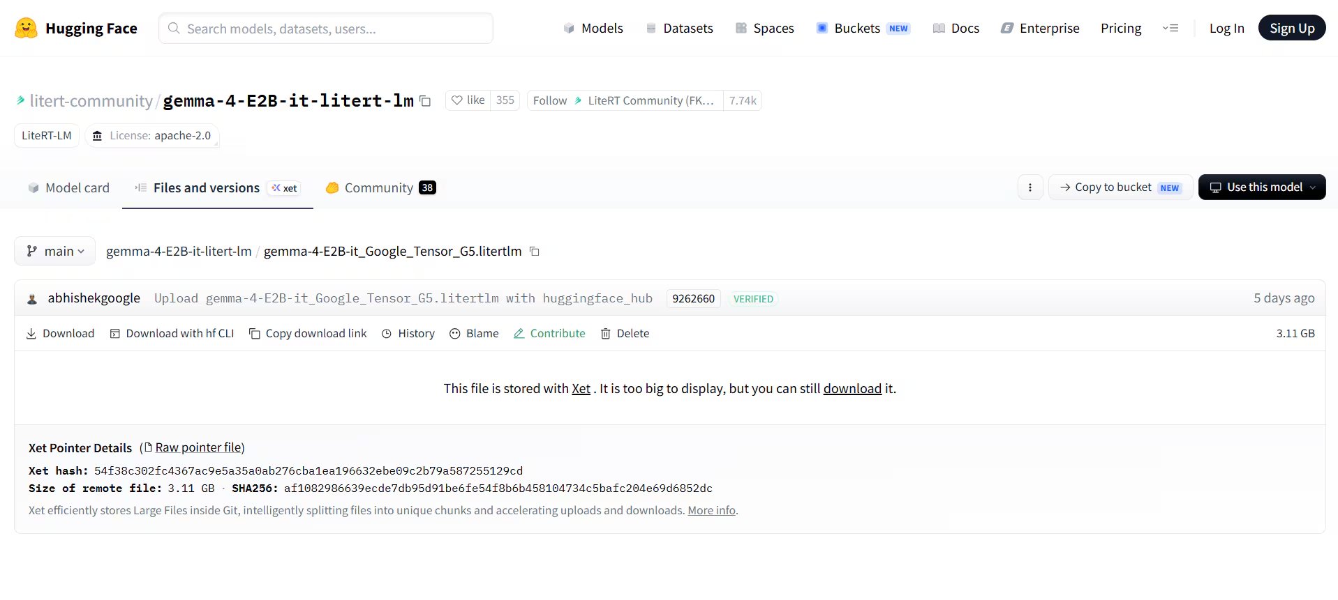The height and width of the screenshot is (600, 1338).
Task: Open Blame view
Action: click(474, 334)
